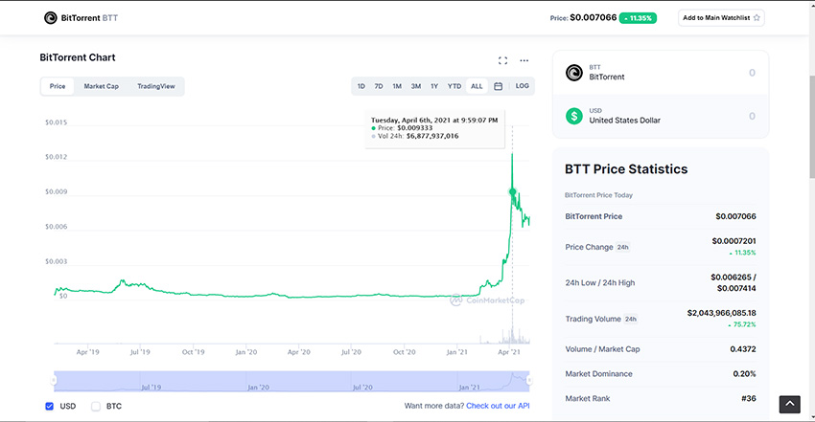Screen dimensions: 815x422
Task: Select the 1M time range
Action: tap(397, 86)
